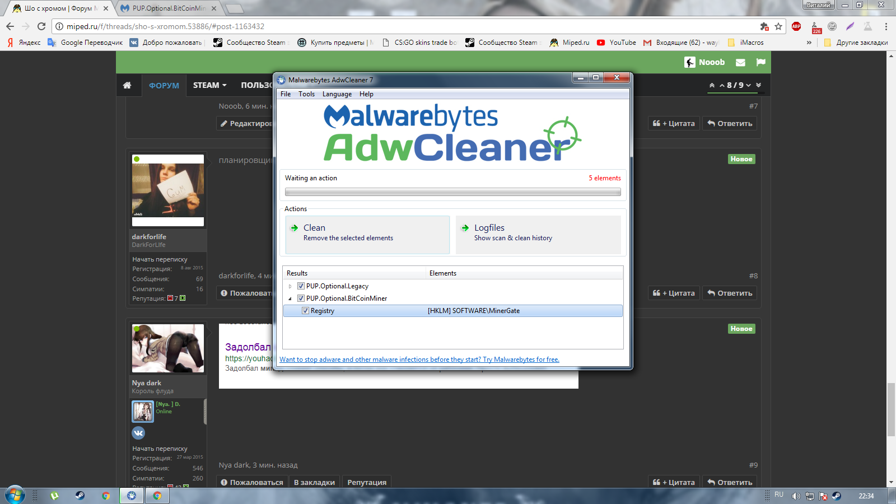Go to the forum home icon

[x=127, y=85]
